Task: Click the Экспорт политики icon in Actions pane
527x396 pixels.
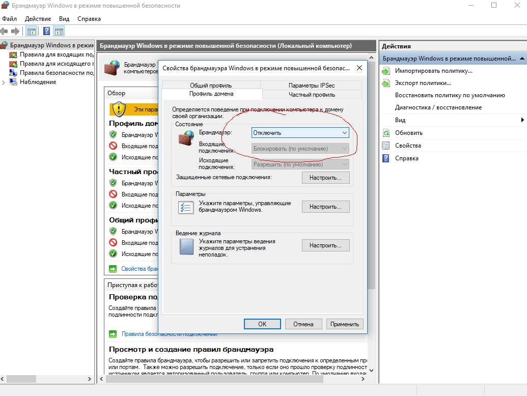Action: [x=386, y=83]
